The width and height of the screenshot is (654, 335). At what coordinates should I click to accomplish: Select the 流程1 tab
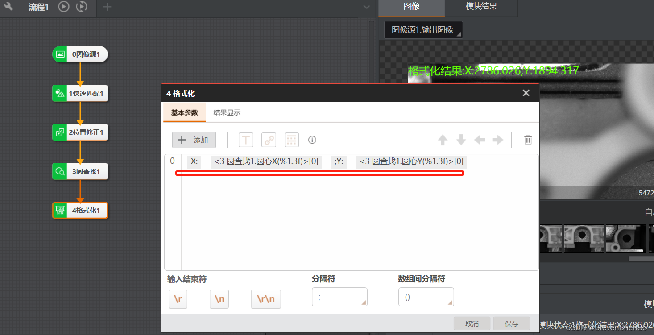pos(39,7)
